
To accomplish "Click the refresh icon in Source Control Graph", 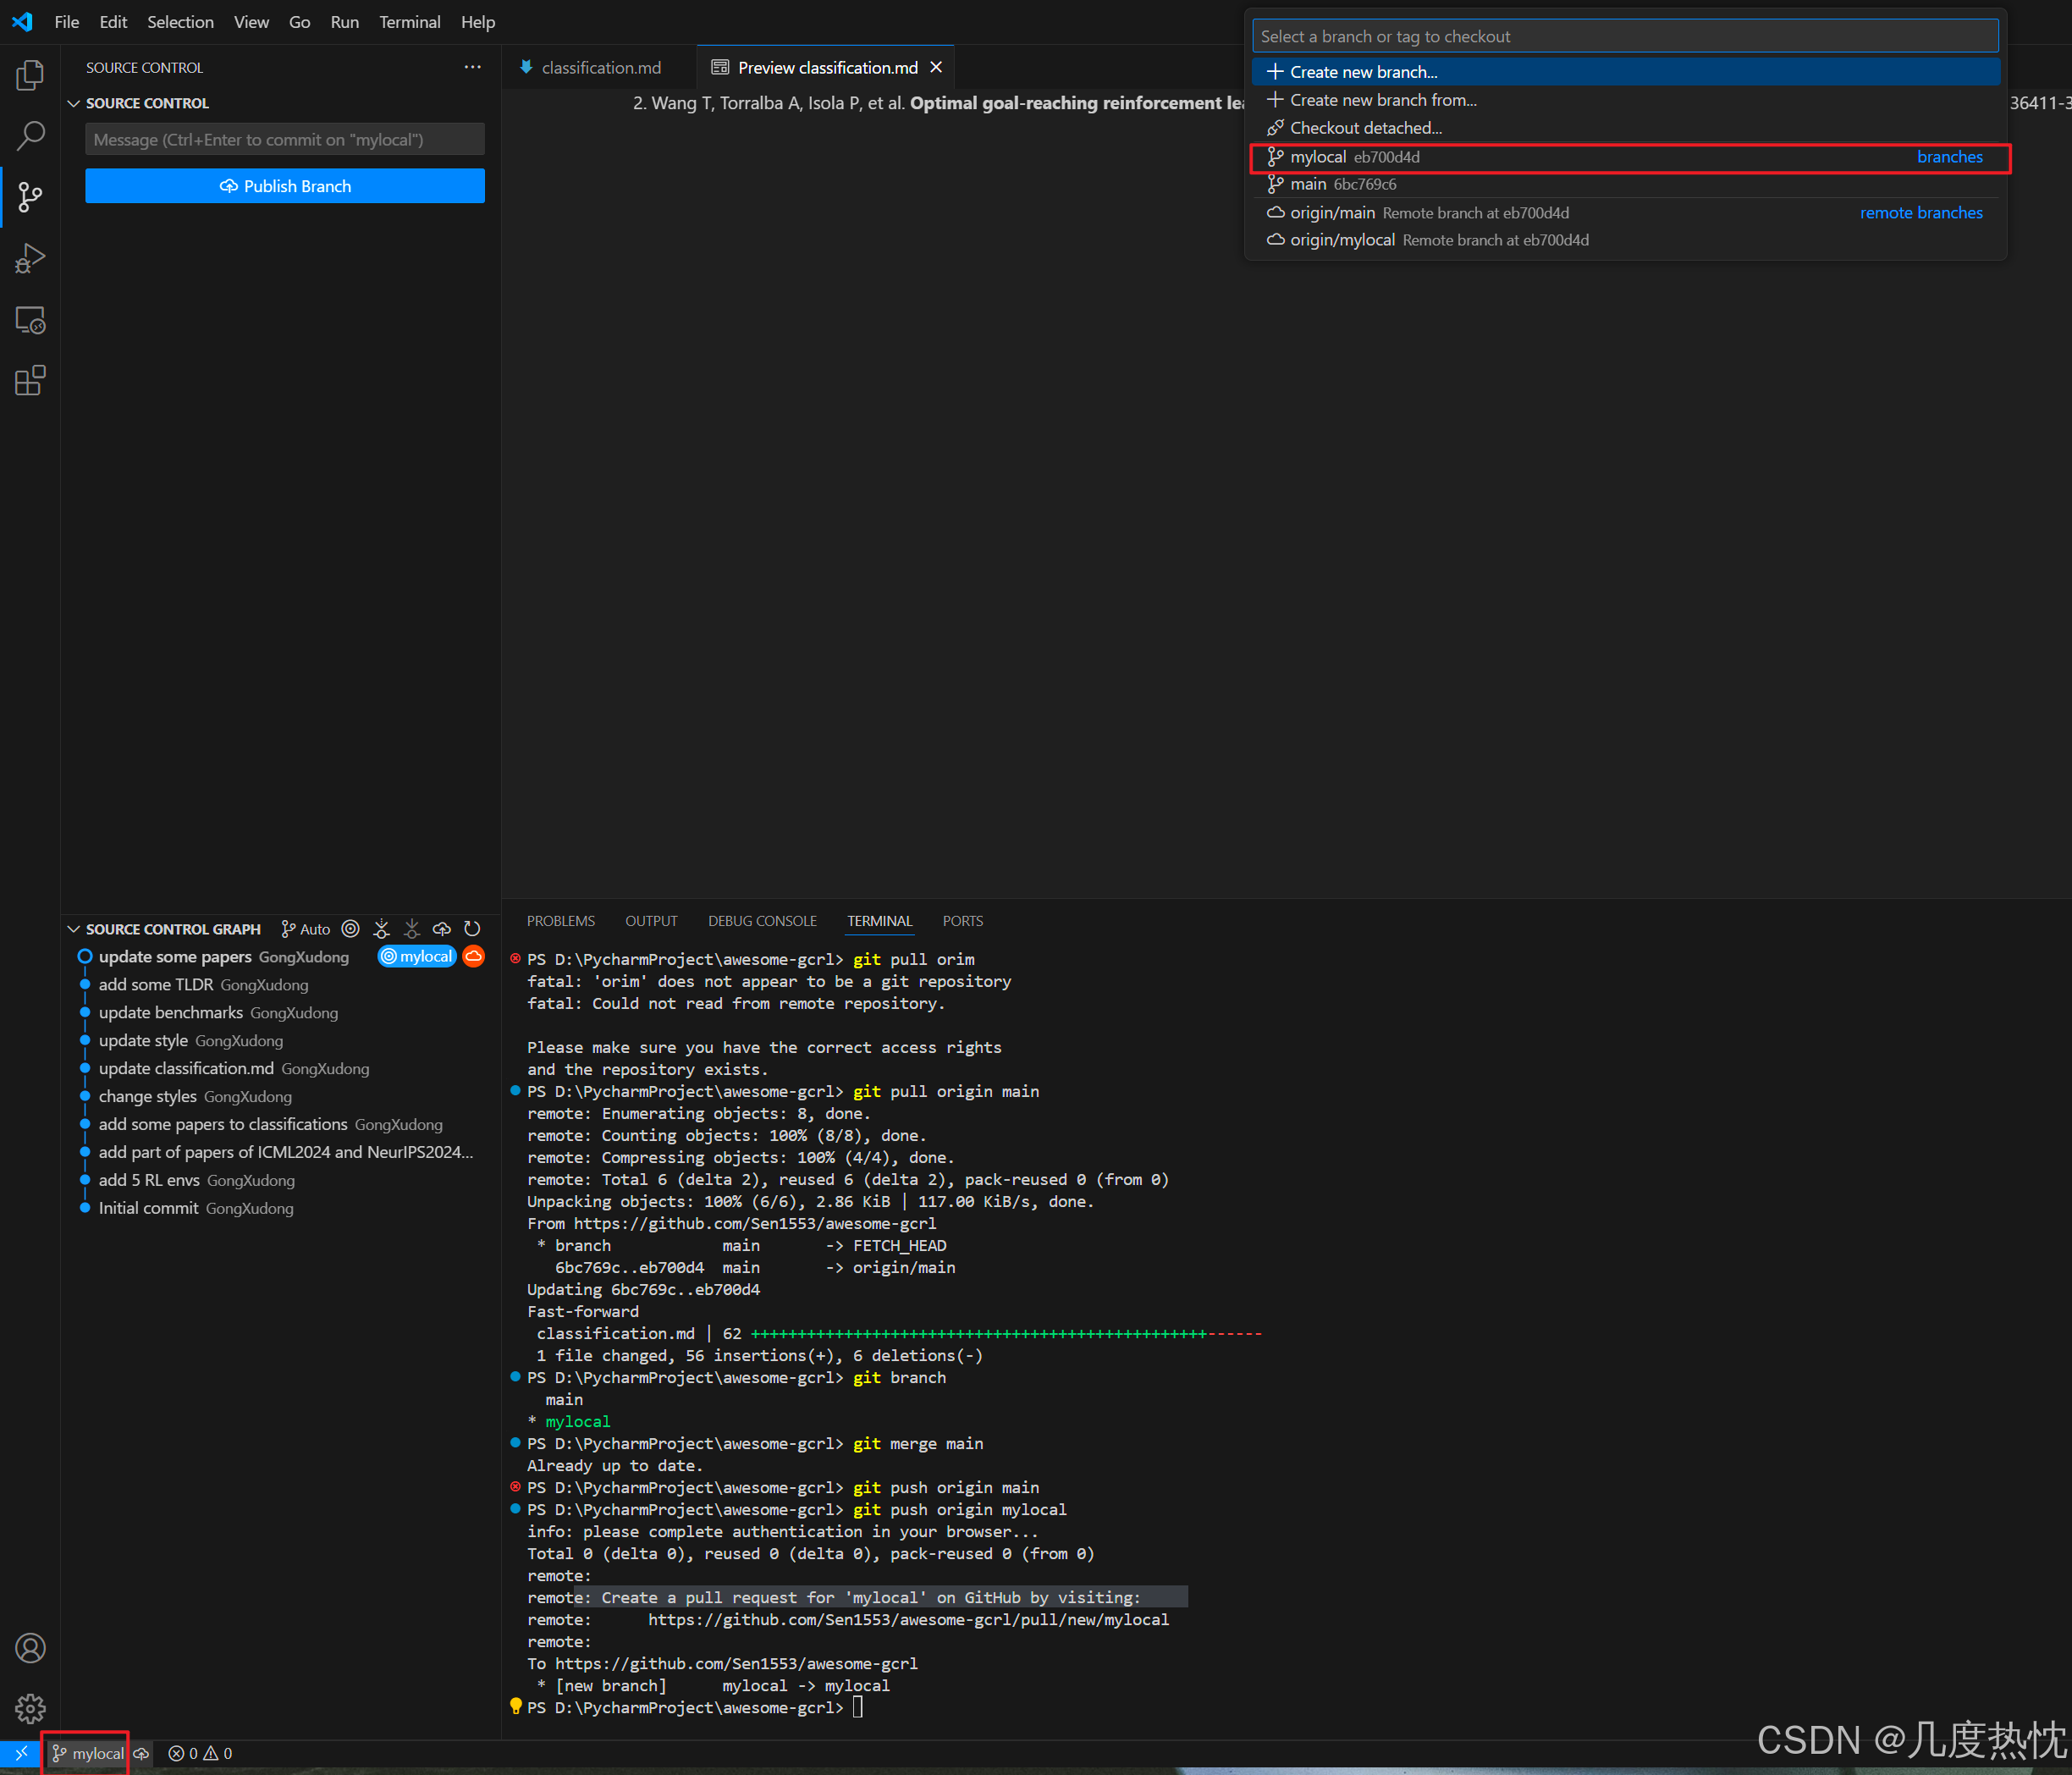I will point(471,929).
